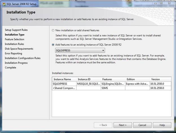Viewport: 176px width, 133px height.
Task: Click the Next button
Action: [x=123, y=125]
